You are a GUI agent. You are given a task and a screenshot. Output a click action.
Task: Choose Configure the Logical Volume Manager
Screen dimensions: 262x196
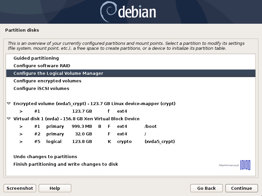click(58, 73)
